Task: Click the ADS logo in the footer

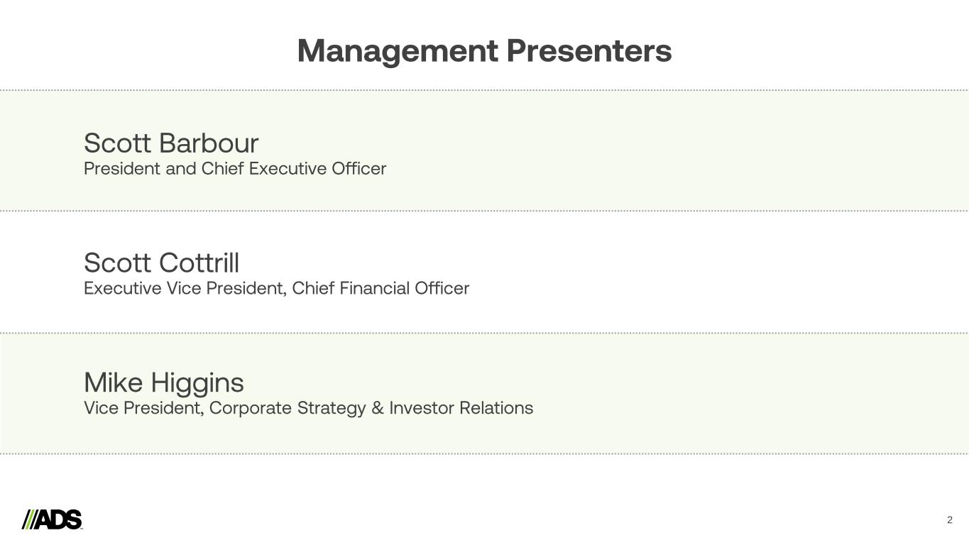Action: [52, 519]
